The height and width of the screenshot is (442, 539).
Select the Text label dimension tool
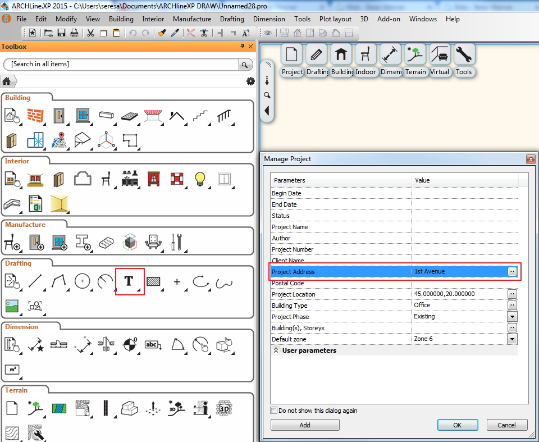pyautogui.click(x=153, y=344)
